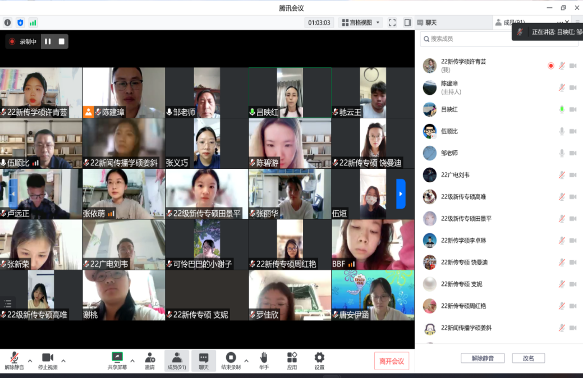583x378 pixels.
Task: Pause the recording
Action: coord(48,42)
